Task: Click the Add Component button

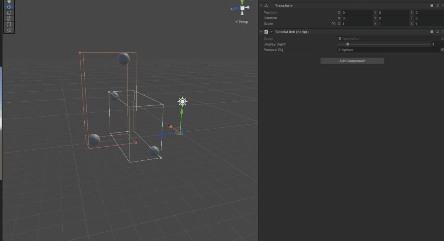Action: [352, 61]
